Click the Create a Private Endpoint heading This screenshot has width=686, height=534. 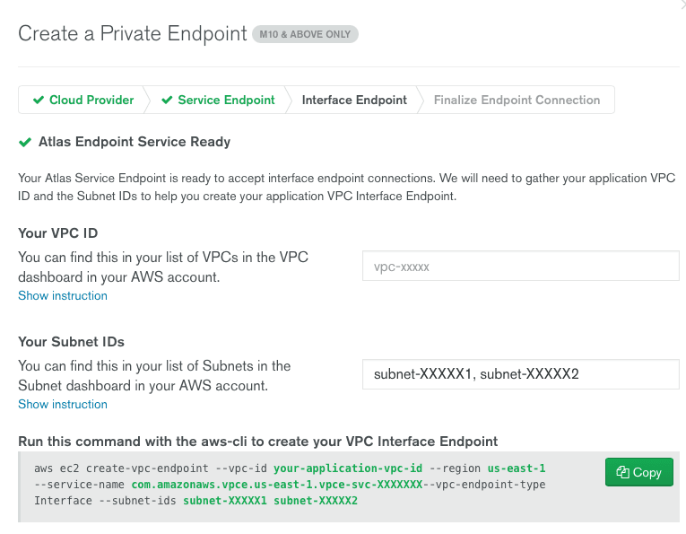[x=132, y=34]
